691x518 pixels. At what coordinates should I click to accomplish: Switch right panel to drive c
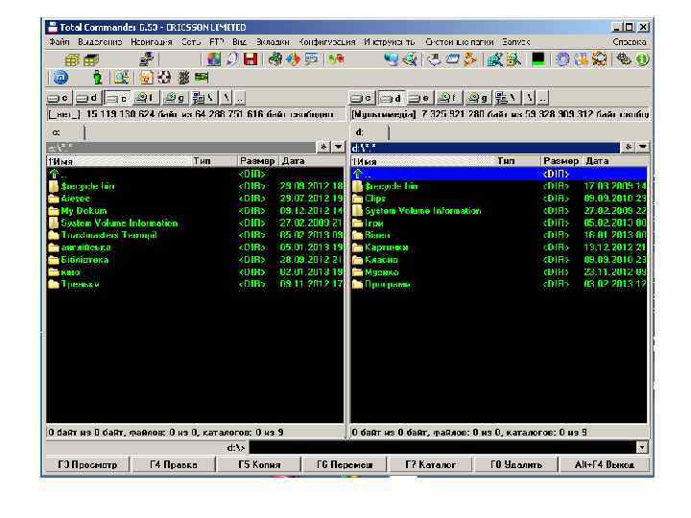(x=363, y=98)
